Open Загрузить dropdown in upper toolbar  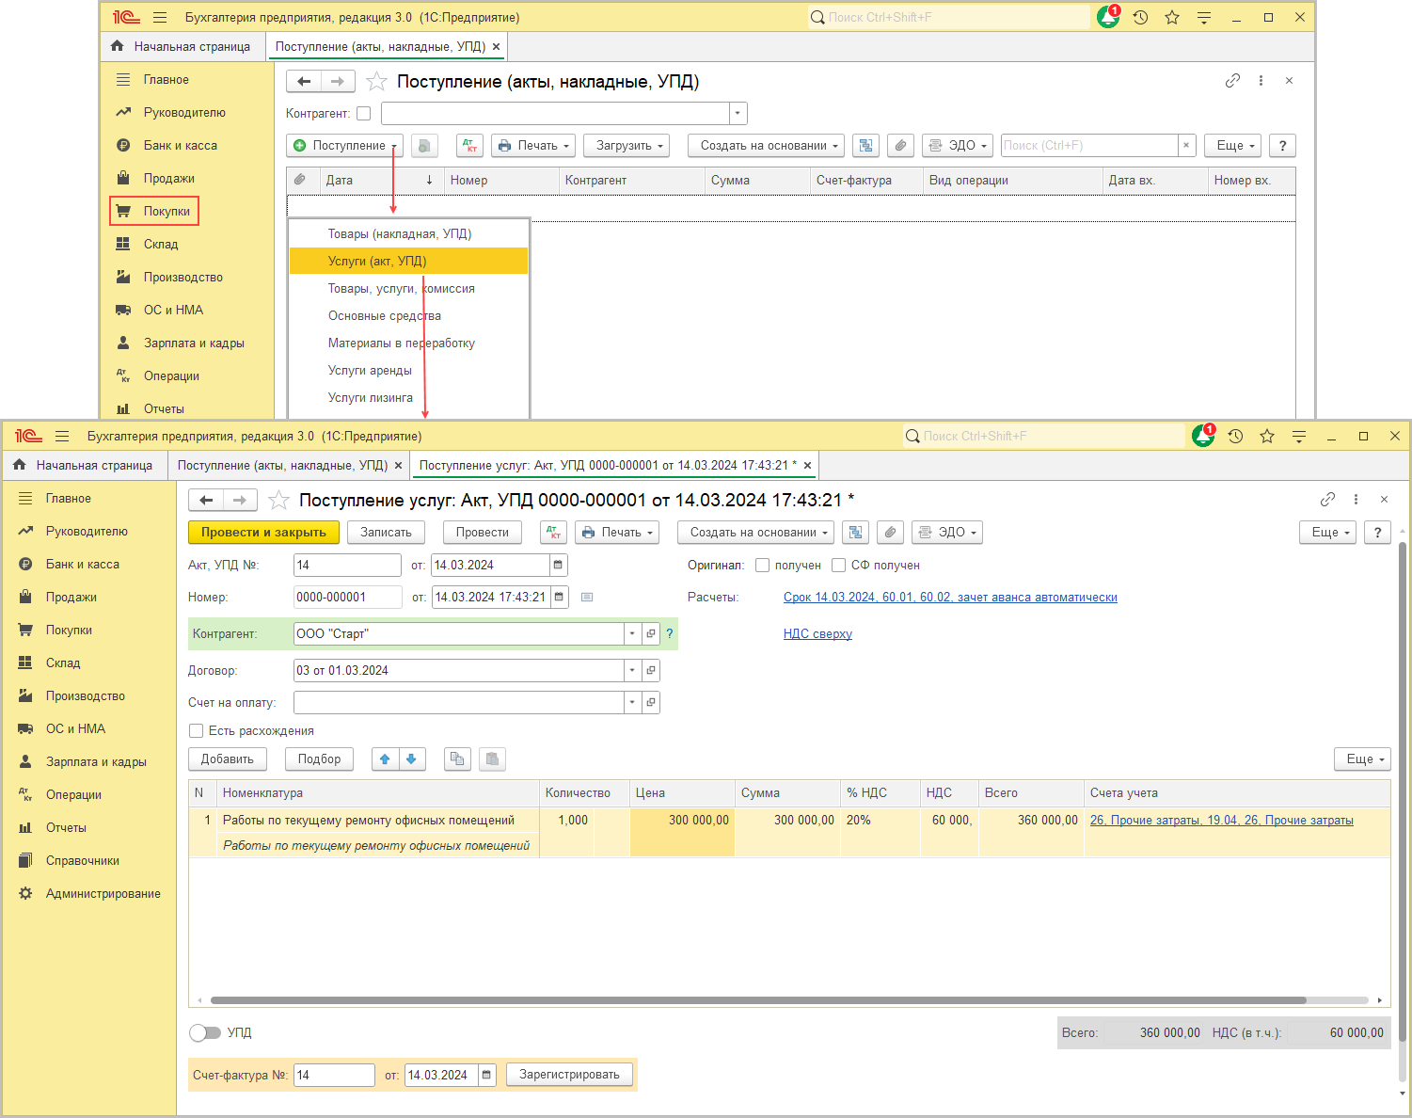coord(626,146)
